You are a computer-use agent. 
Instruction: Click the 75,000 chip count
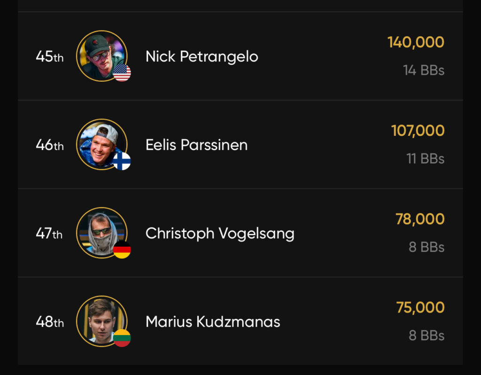point(420,307)
